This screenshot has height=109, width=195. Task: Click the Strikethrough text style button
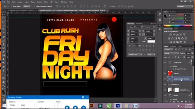(154, 46)
